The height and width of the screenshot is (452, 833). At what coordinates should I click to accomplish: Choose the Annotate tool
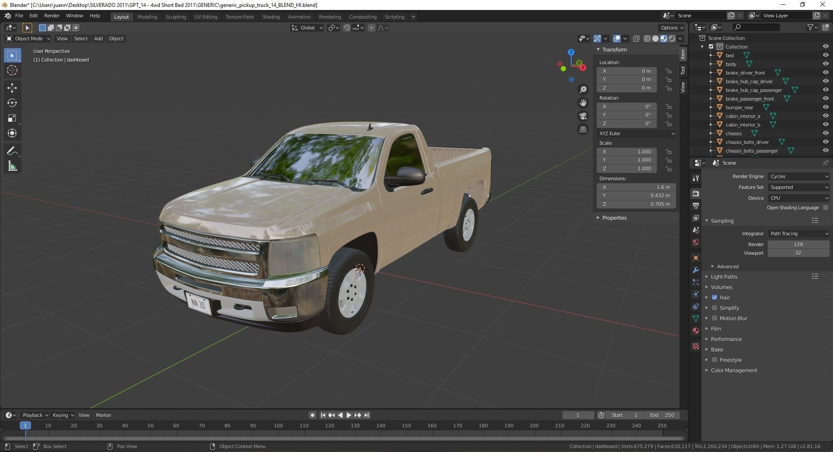click(12, 151)
